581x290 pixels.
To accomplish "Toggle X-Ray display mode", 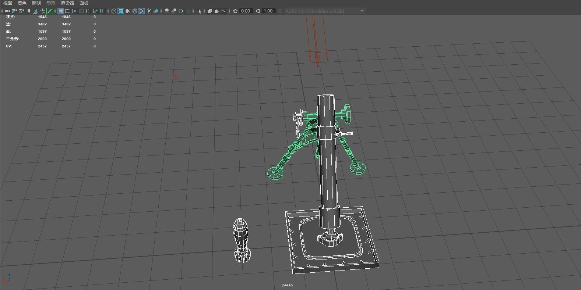I will coord(210,11).
